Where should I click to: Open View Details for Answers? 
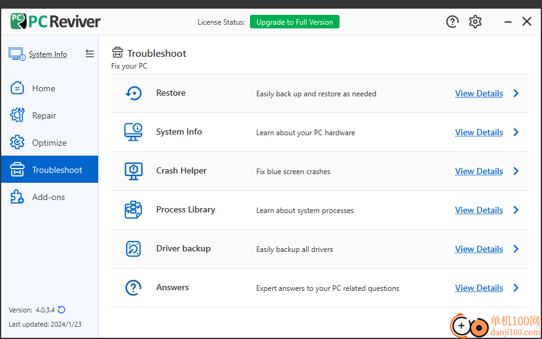(479, 288)
